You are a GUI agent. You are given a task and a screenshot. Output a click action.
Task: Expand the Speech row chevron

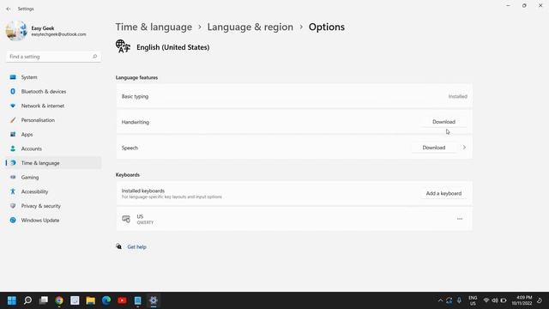(464, 148)
